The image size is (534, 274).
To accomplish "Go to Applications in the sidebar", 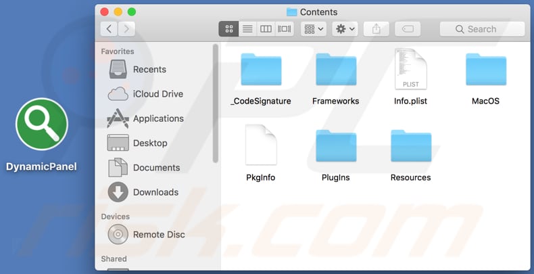I will [x=157, y=118].
